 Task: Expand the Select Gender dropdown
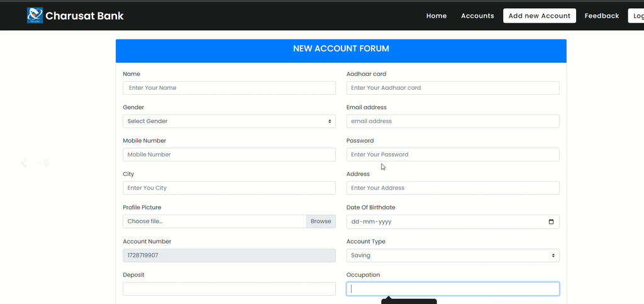point(229,121)
